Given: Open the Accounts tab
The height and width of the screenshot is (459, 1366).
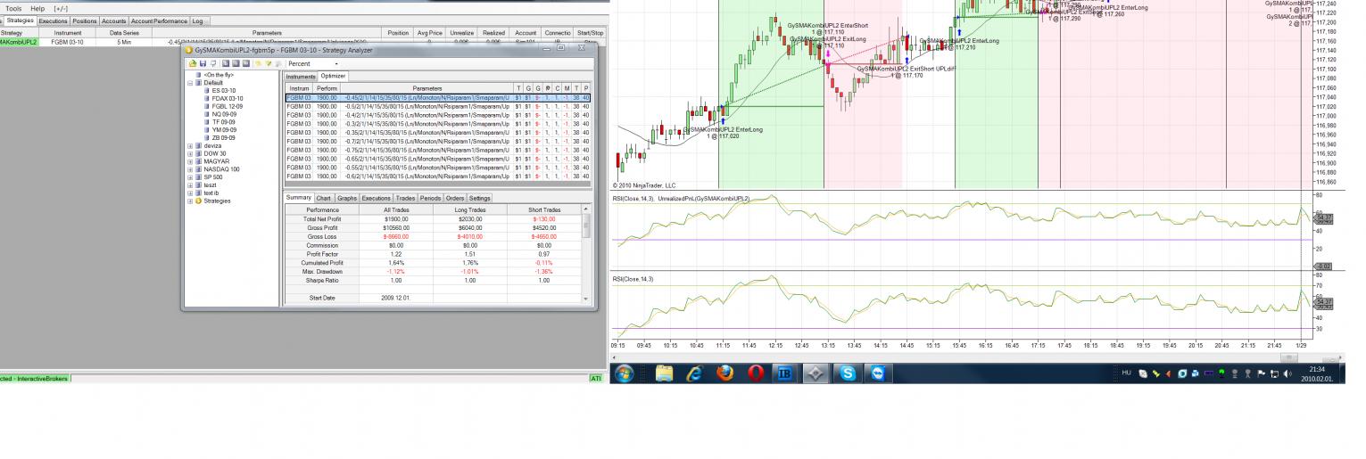Looking at the screenshot, I should pyautogui.click(x=113, y=20).
